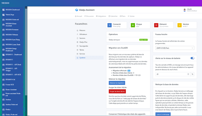
Task: Open the Watch-Dogs sidebar entry
Action: (13, 15)
